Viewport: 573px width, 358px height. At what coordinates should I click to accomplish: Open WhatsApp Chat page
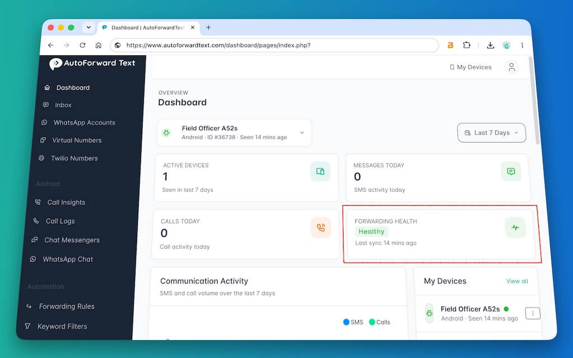coord(68,260)
